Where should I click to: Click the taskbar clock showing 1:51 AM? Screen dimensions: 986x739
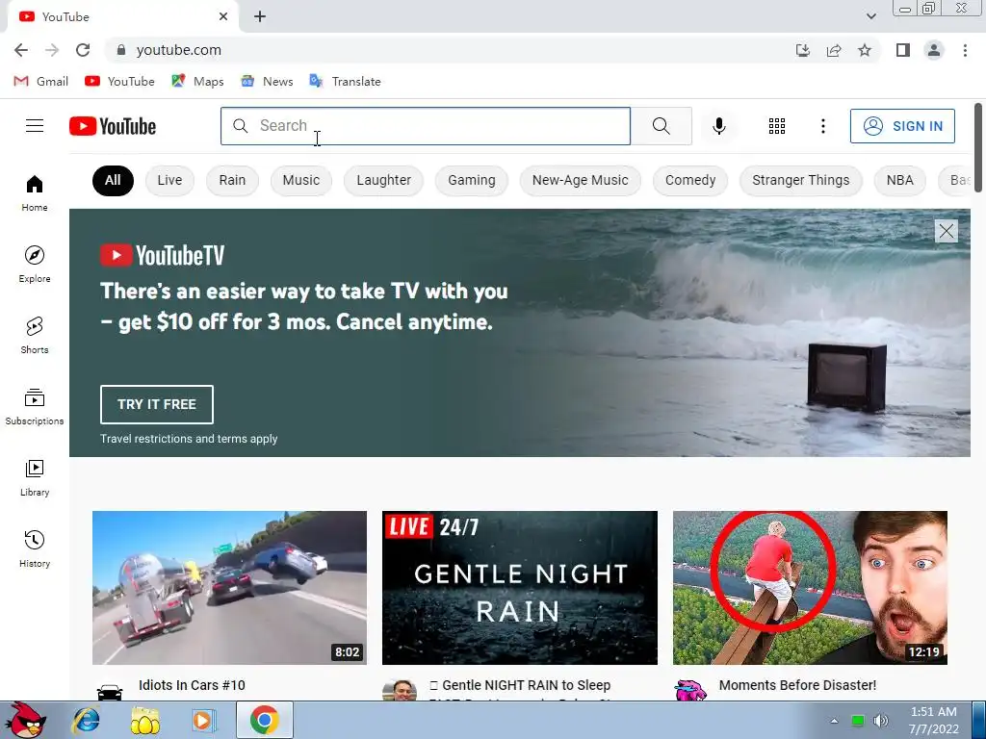point(934,720)
